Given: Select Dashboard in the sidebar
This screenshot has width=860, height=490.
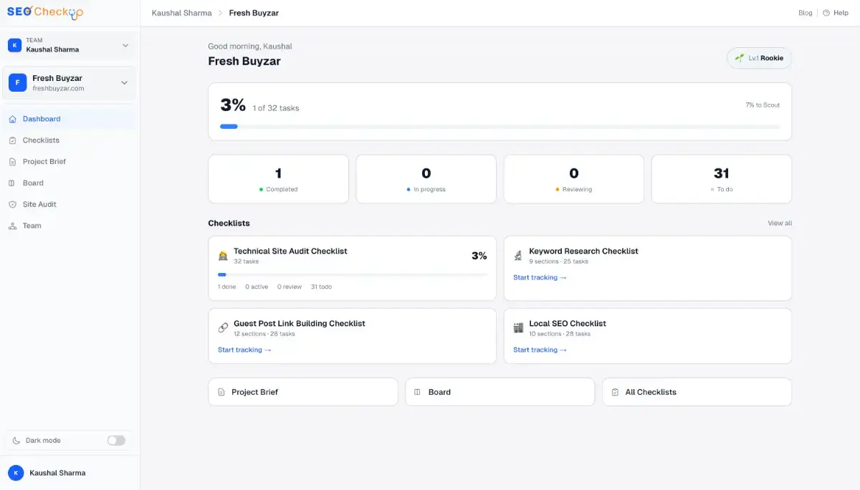Looking at the screenshot, I should pos(41,118).
